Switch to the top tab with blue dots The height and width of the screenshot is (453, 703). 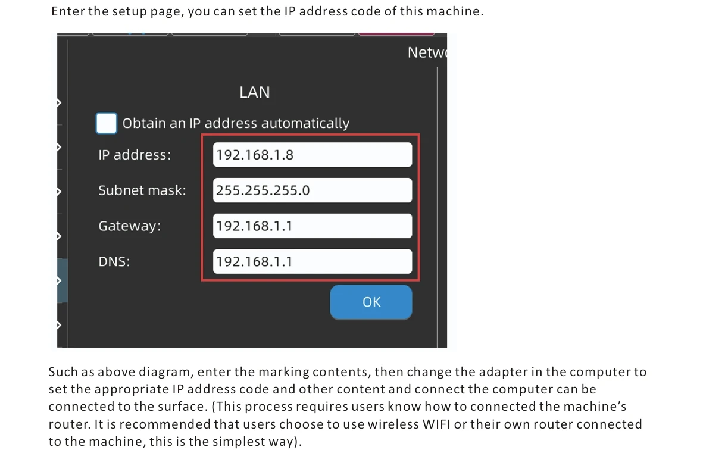tap(130, 34)
